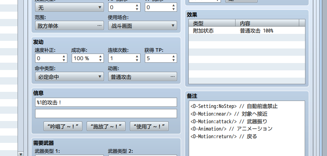Select the 附加状态 effect row

(x=247, y=31)
